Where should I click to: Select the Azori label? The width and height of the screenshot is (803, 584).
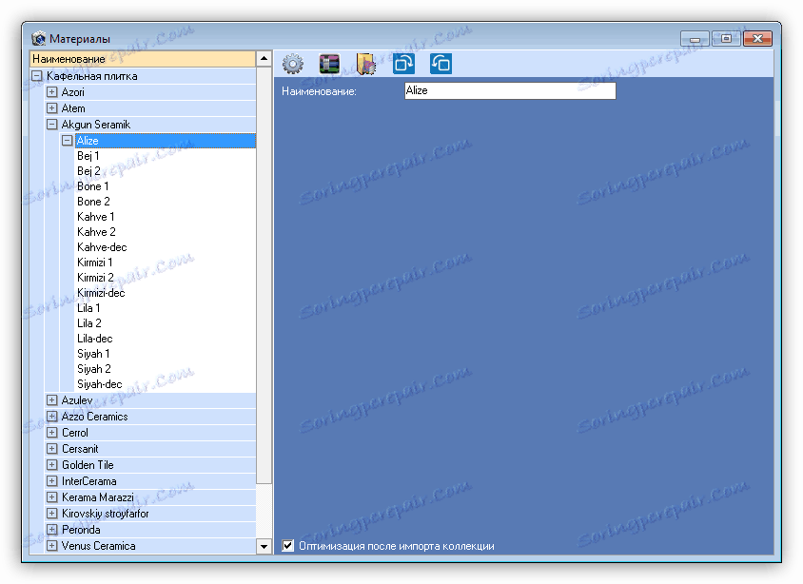(72, 92)
